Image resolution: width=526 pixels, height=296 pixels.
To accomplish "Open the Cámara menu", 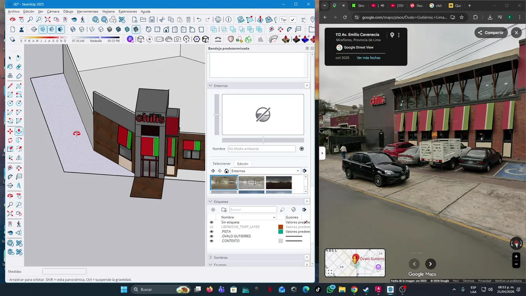I will pos(53,12).
